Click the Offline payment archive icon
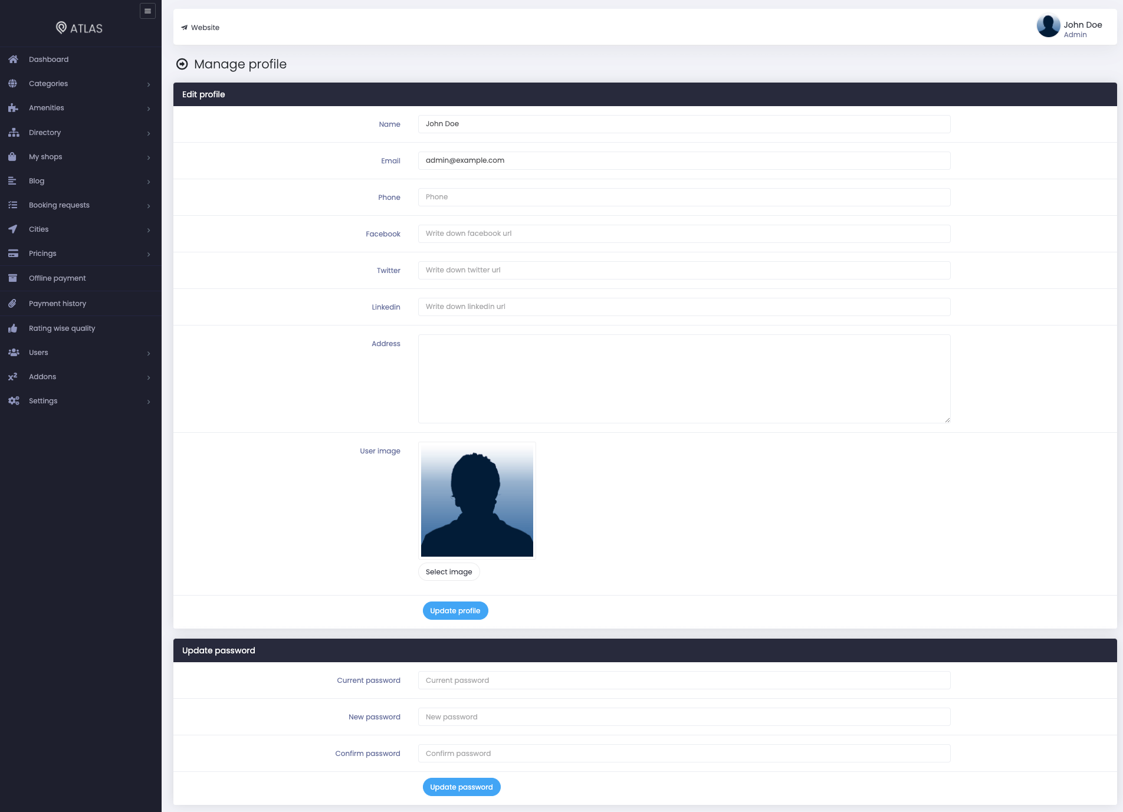 [x=12, y=278]
